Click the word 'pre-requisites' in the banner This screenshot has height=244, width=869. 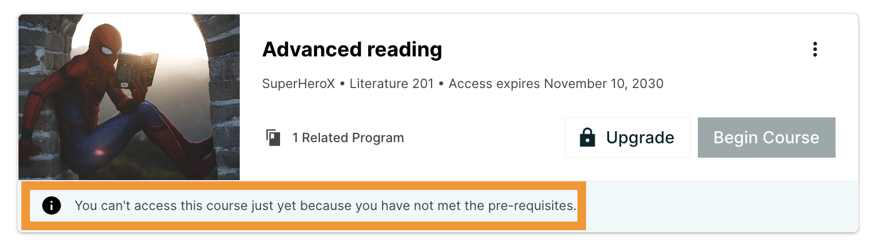536,205
